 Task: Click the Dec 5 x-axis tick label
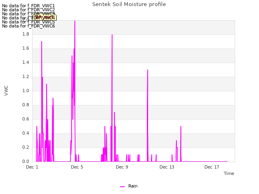point(77,167)
